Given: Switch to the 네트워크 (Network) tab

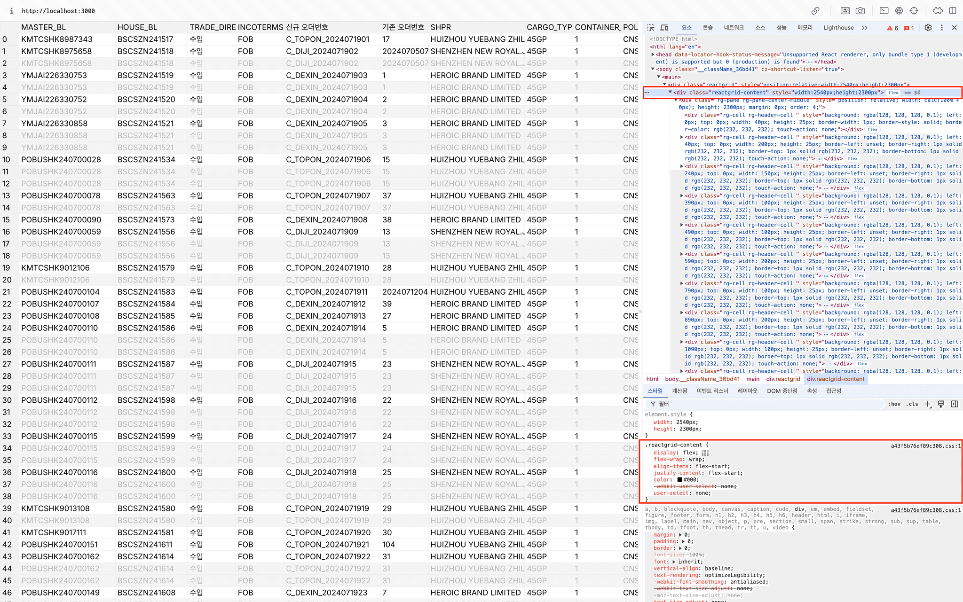Looking at the screenshot, I should pos(734,28).
